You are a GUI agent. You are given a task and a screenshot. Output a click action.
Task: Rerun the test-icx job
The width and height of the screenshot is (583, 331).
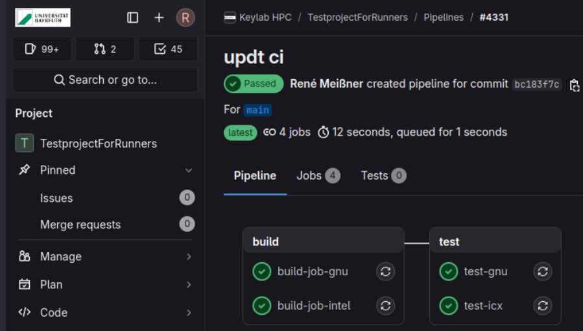(x=542, y=305)
